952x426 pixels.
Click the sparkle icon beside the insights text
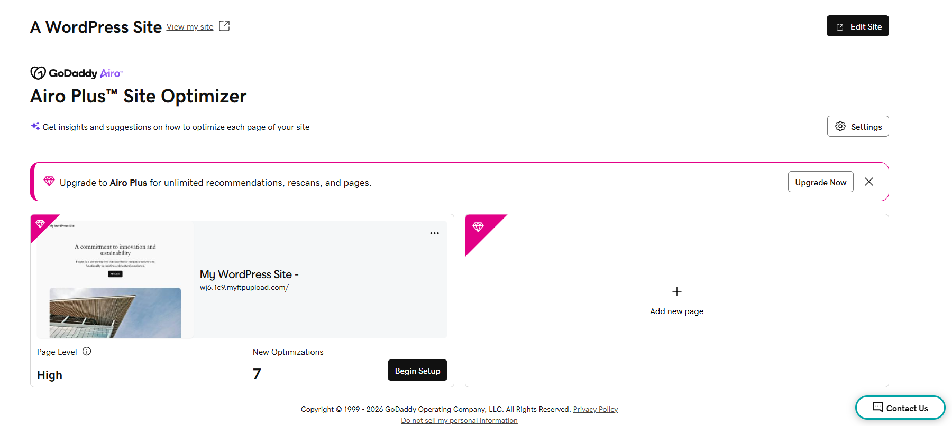coord(35,126)
